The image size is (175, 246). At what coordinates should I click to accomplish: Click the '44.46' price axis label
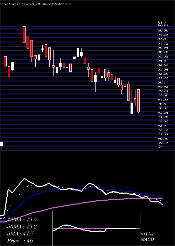pos(162,117)
